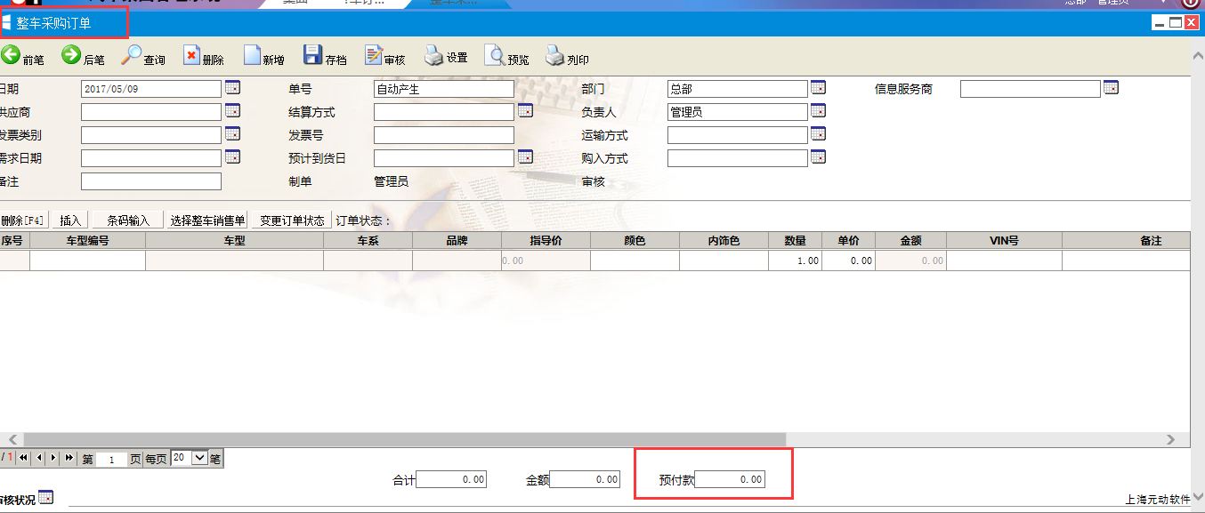Open lookup beside 结算方式 field

pyautogui.click(x=525, y=111)
